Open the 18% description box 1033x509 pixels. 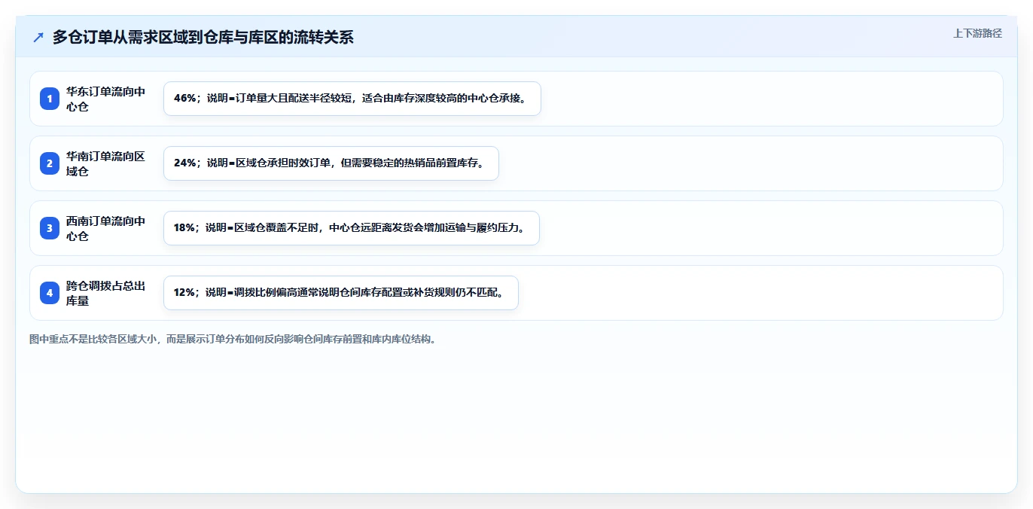tap(352, 228)
